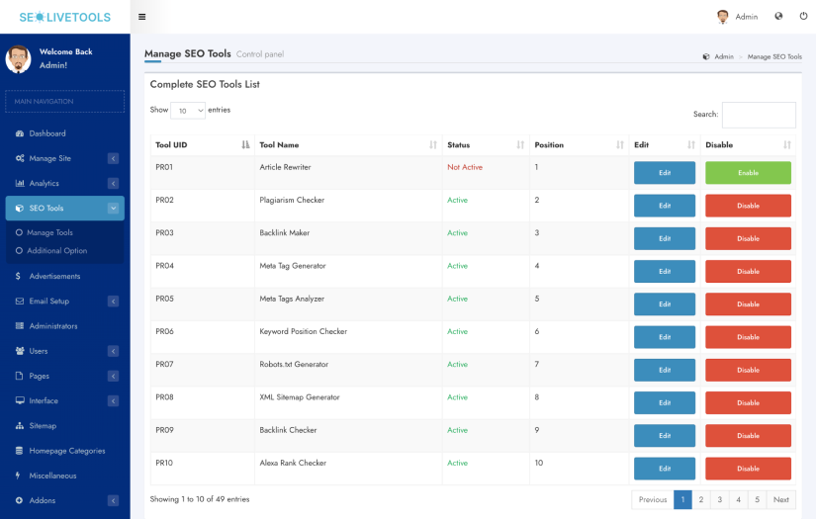This screenshot has width=816, height=519.
Task: Click the SEO Tools cube icon
Action: tap(20, 208)
